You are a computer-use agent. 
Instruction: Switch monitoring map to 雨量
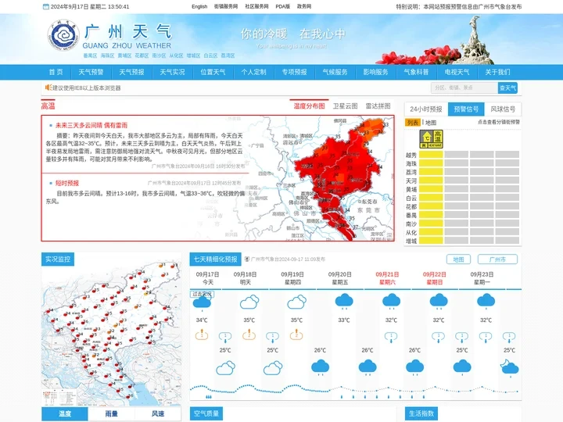[111, 413]
